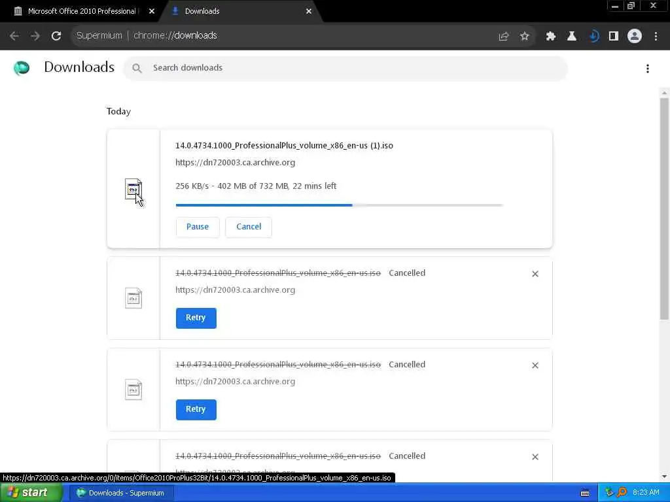Open the downloads toolbar indicator

[593, 37]
